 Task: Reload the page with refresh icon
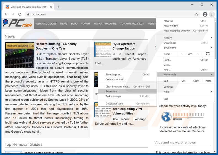click(20, 14)
